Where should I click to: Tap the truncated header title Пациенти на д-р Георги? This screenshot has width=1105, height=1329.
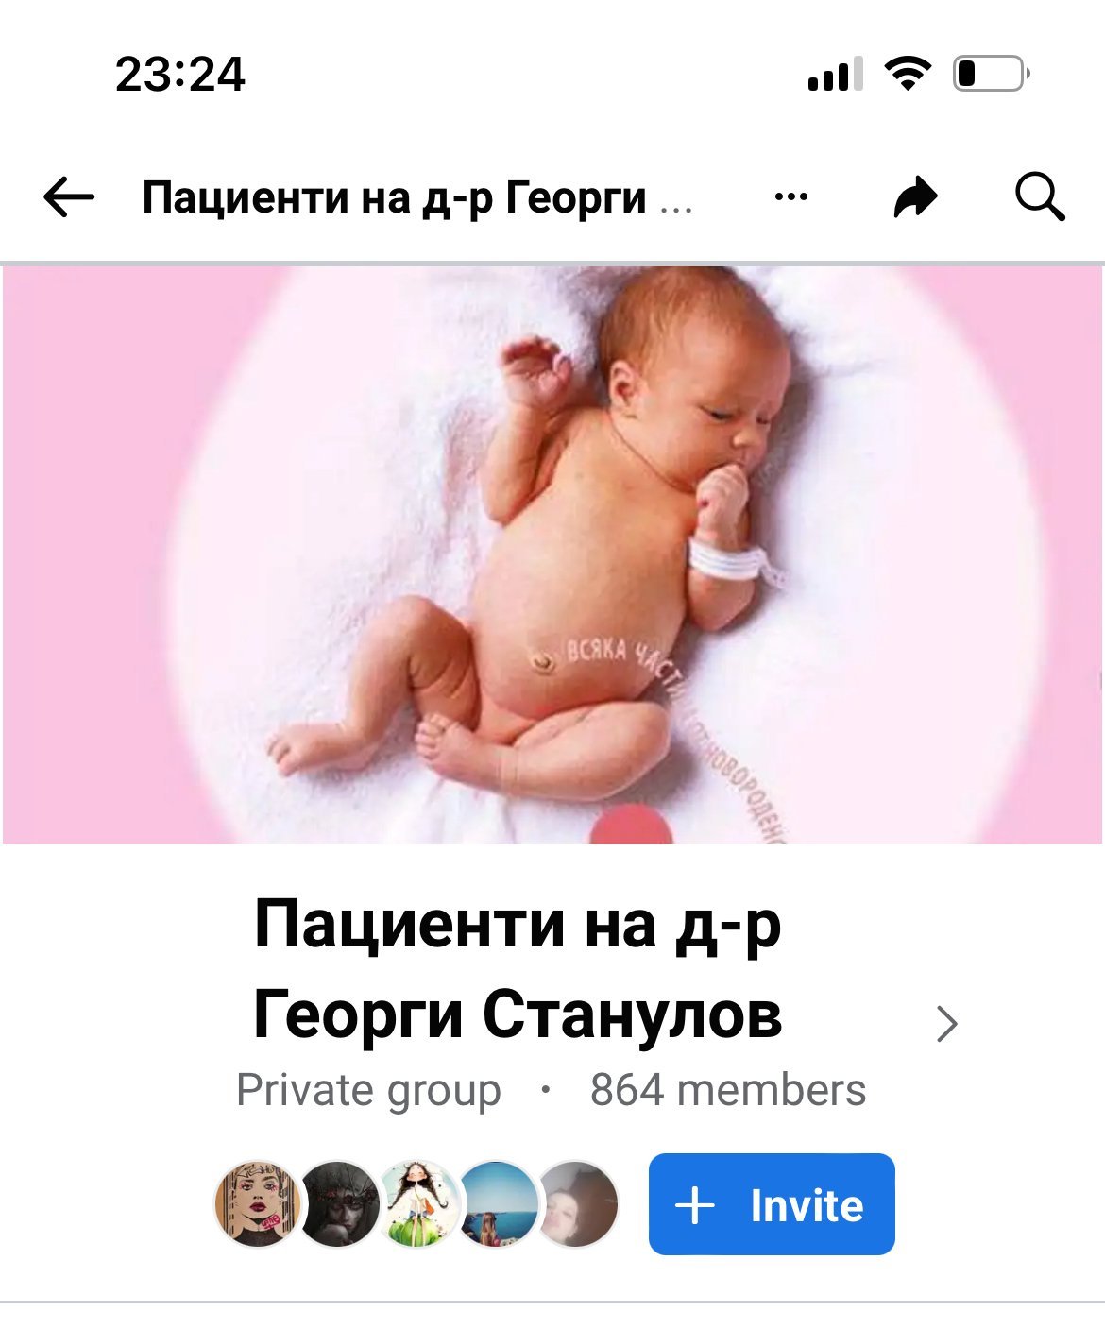coord(395,198)
